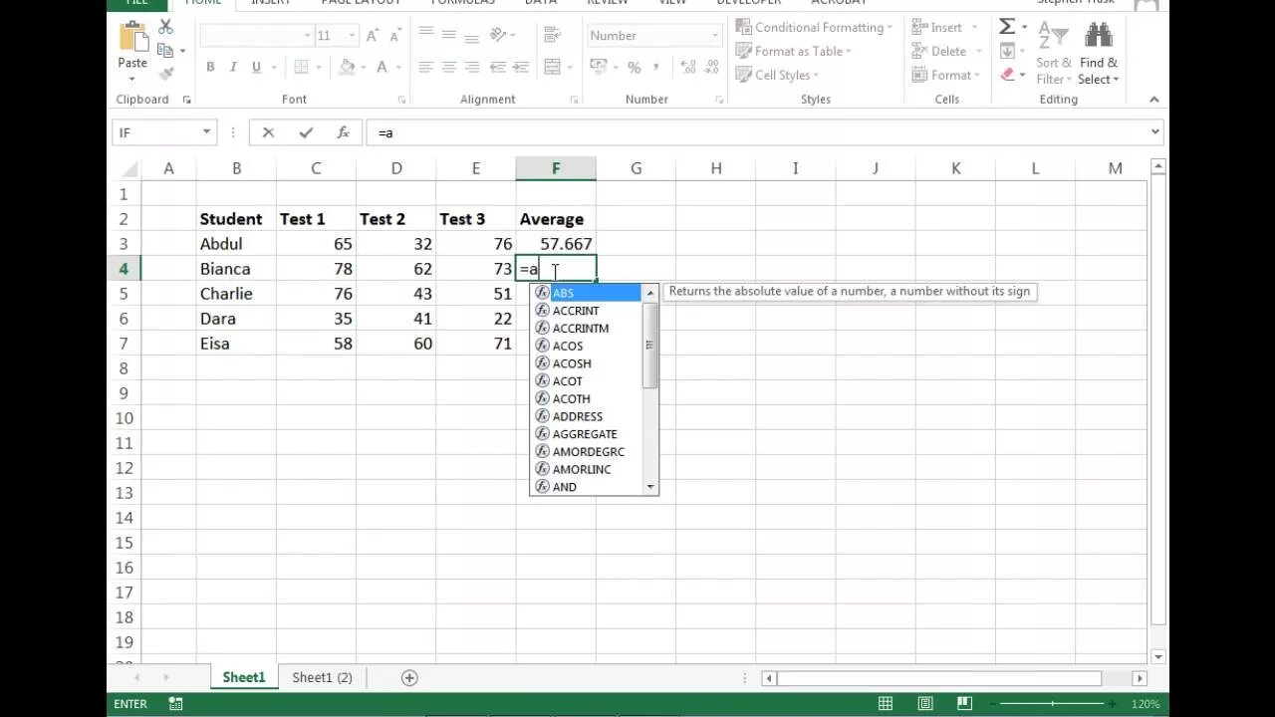Open Format as Table dropdown

(793, 51)
